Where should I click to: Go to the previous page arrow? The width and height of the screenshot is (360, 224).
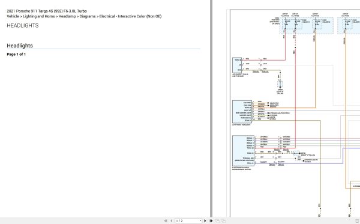pyautogui.click(x=171, y=221)
